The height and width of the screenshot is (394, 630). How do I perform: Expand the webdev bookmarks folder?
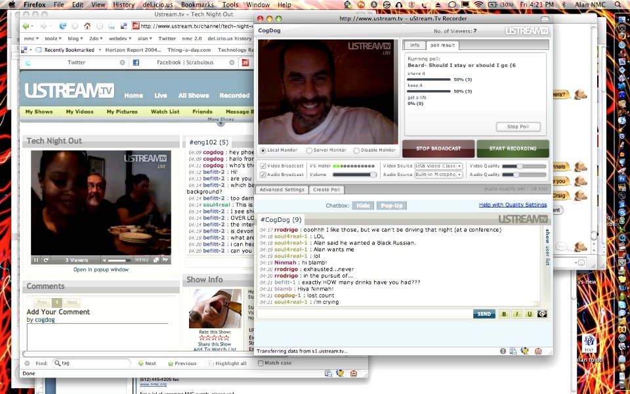pos(121,39)
